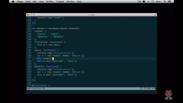Click 'new view2' statement on line 42
Image resolution: width=183 pixels, height=103 pixels.
[x=61, y=72]
